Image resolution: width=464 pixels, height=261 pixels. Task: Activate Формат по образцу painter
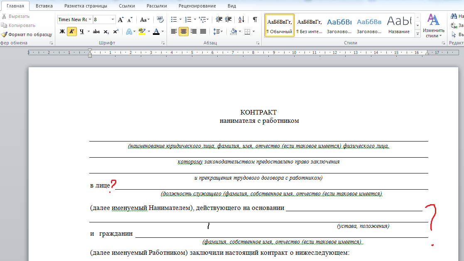tap(27, 34)
